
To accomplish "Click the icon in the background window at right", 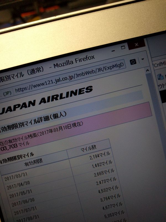I will point(160,77).
